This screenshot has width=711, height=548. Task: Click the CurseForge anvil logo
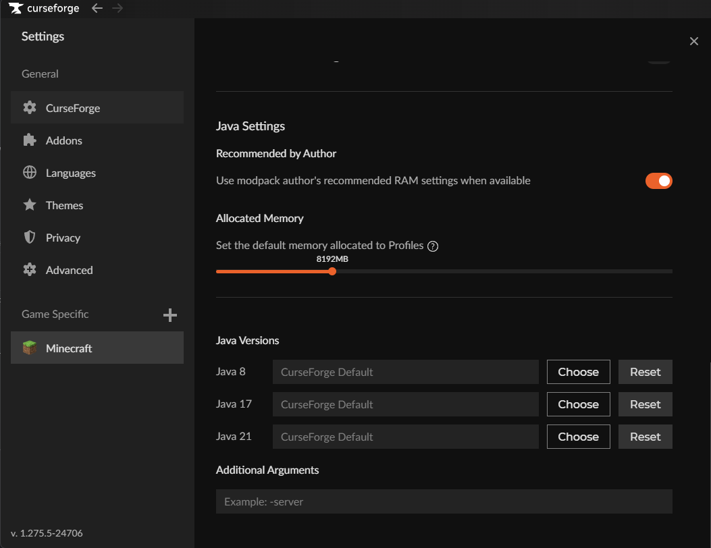click(x=16, y=8)
